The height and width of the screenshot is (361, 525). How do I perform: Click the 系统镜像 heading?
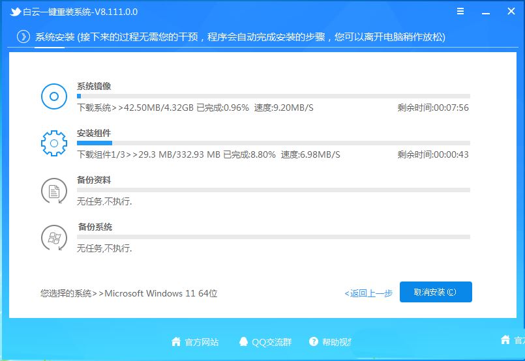point(94,86)
